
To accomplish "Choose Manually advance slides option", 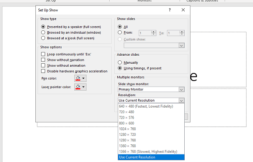I will tap(120, 62).
